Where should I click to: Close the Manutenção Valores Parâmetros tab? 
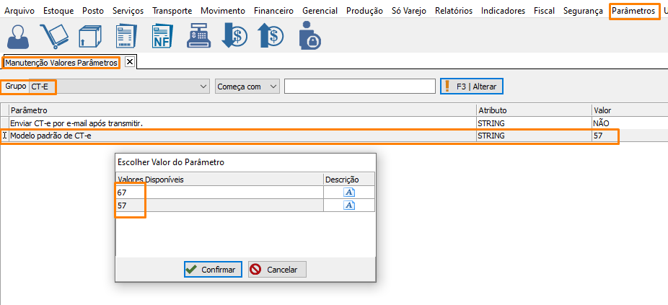pyautogui.click(x=130, y=62)
